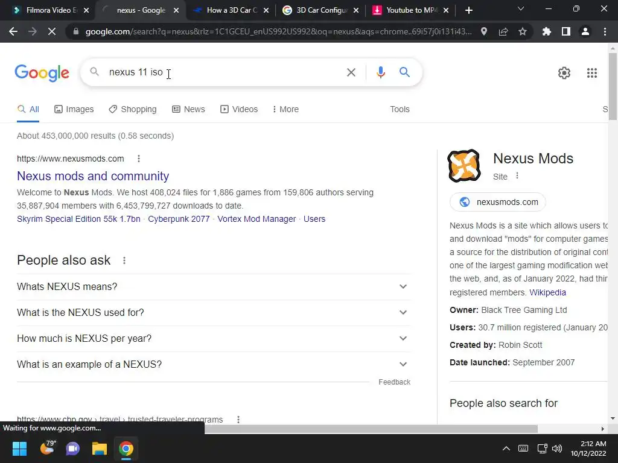Viewport: 618px width, 463px height.
Task: Open People also ask options dots
Action: click(124, 260)
